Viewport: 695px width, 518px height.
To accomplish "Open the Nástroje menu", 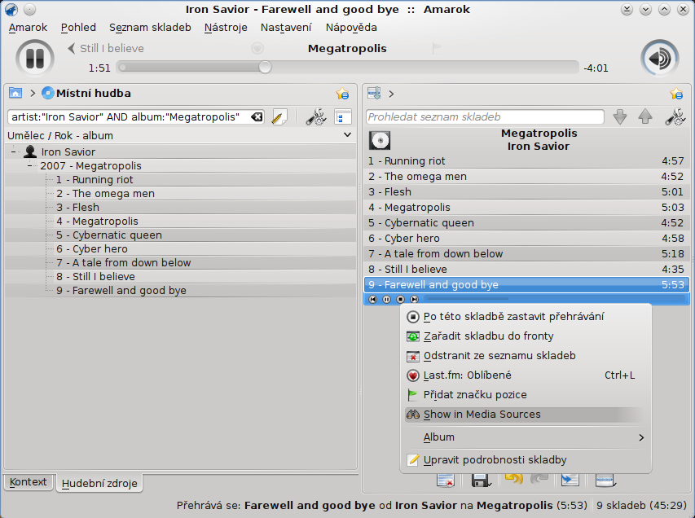I will (x=226, y=28).
